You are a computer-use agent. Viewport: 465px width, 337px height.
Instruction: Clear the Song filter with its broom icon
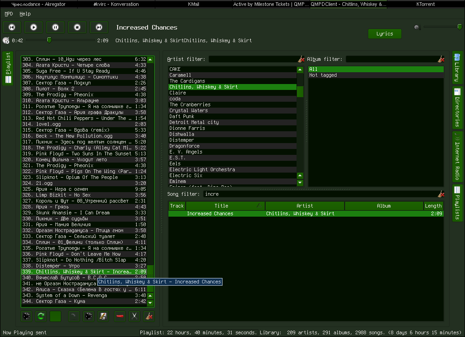click(x=441, y=194)
